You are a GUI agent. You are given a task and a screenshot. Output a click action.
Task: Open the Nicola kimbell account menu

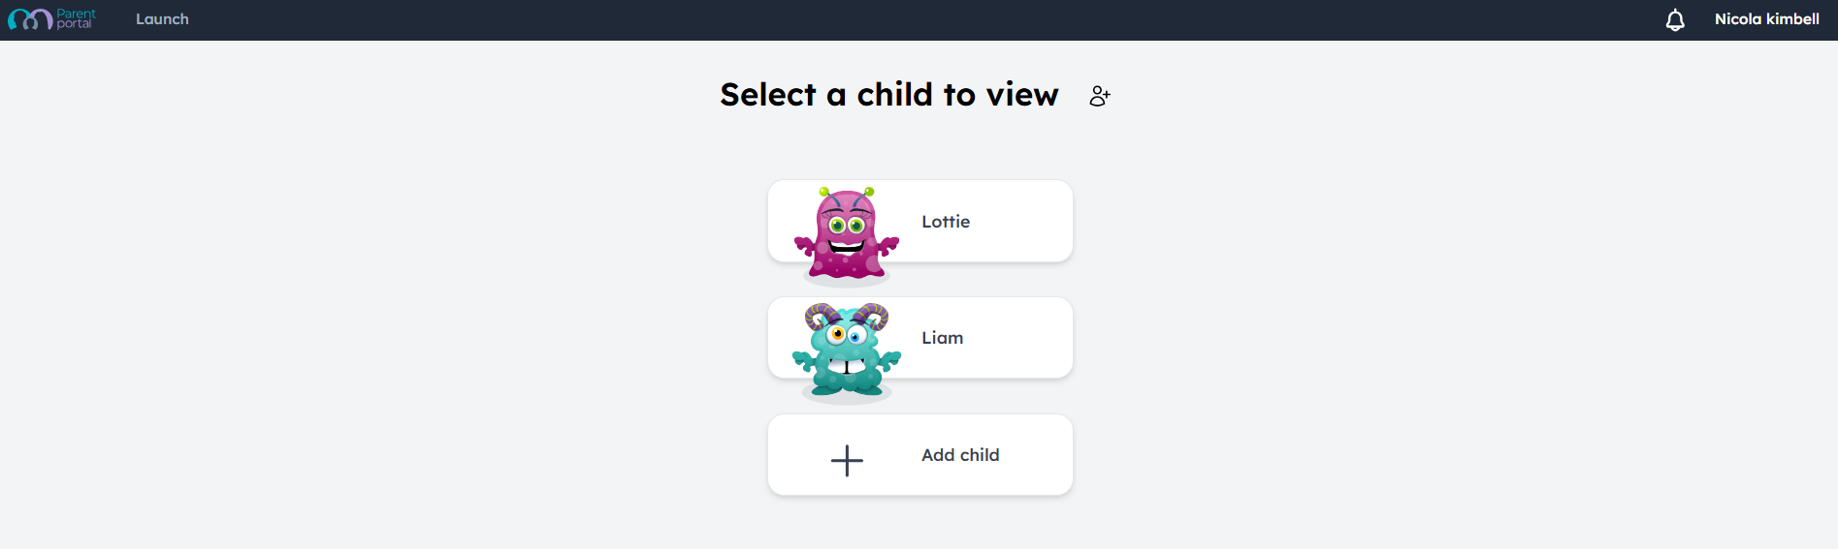click(1766, 19)
